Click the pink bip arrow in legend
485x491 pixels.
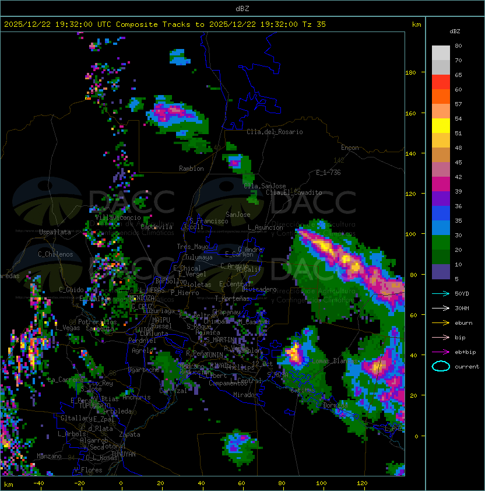click(441, 337)
